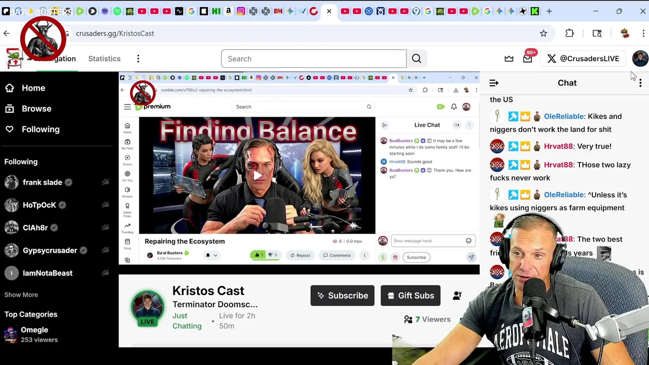Open chat options three-dot menu
This screenshot has height=365, width=649.
pyautogui.click(x=640, y=83)
